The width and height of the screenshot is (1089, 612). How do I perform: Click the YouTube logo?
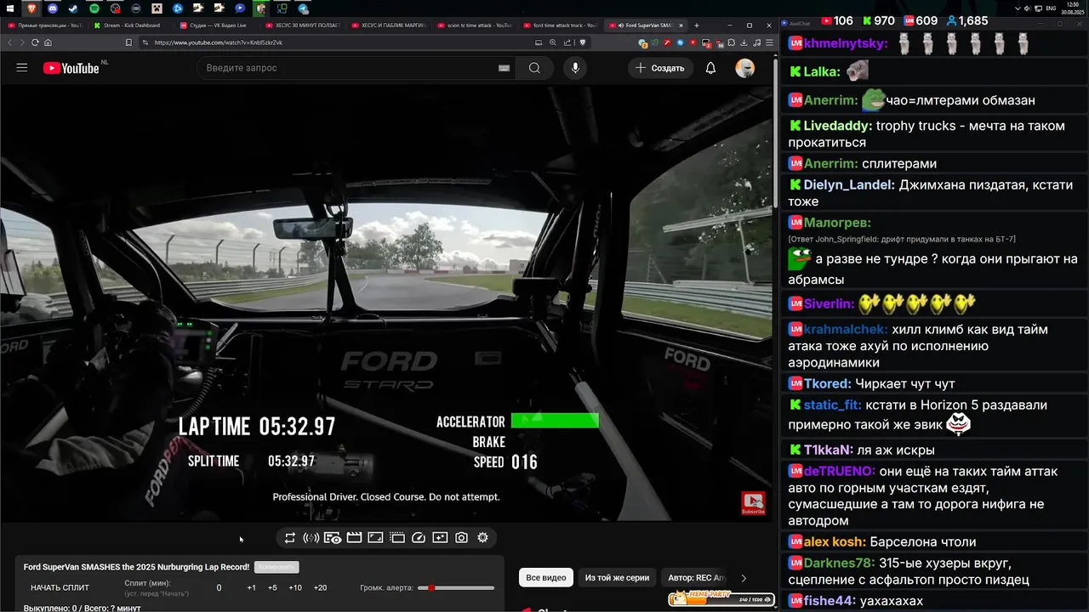tap(71, 68)
